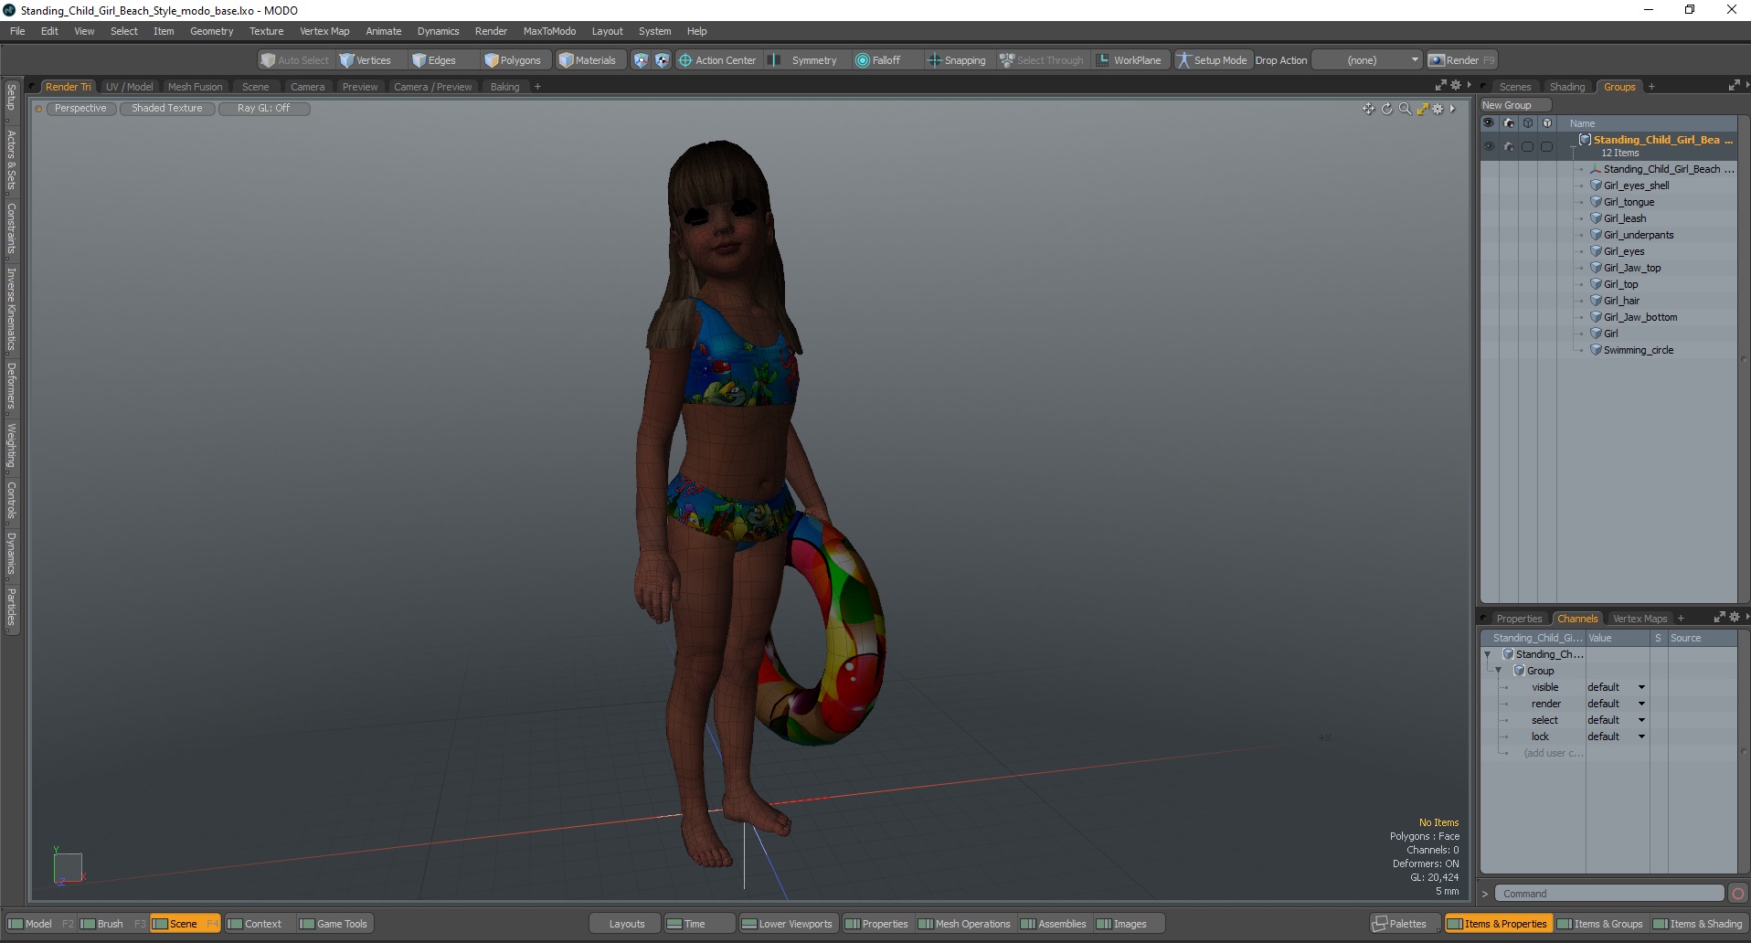Click the viewport rotate icon
Viewport: 1751px width, 943px height.
(1386, 109)
